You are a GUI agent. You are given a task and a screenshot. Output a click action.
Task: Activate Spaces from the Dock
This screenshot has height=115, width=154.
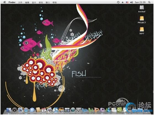coord(67,110)
